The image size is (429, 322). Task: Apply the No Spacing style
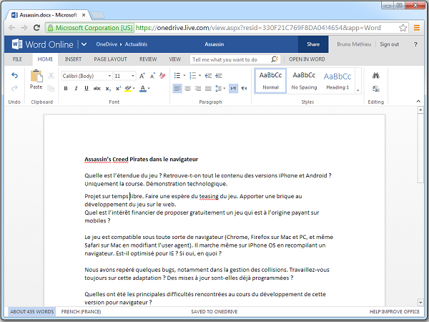[x=304, y=81]
